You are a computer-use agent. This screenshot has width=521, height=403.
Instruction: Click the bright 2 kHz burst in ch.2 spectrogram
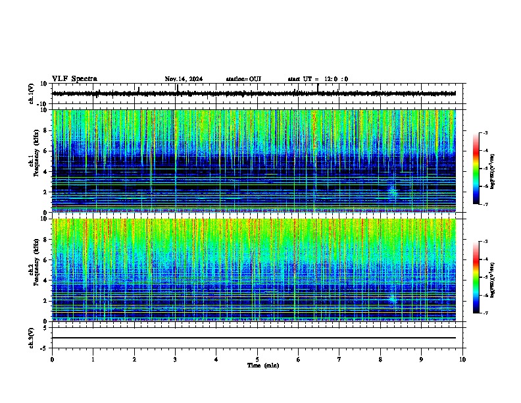point(393,300)
